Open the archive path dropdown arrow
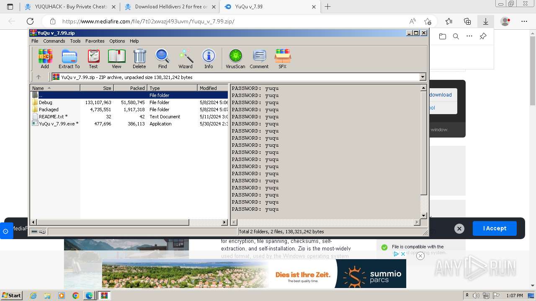Screen dimensions: 536x301 coord(423,77)
